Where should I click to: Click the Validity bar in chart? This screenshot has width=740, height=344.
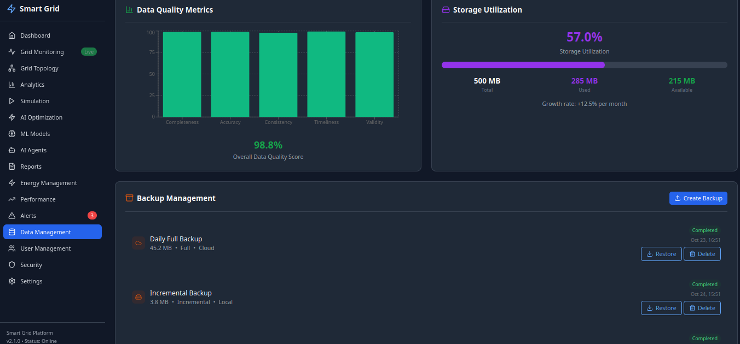374,74
